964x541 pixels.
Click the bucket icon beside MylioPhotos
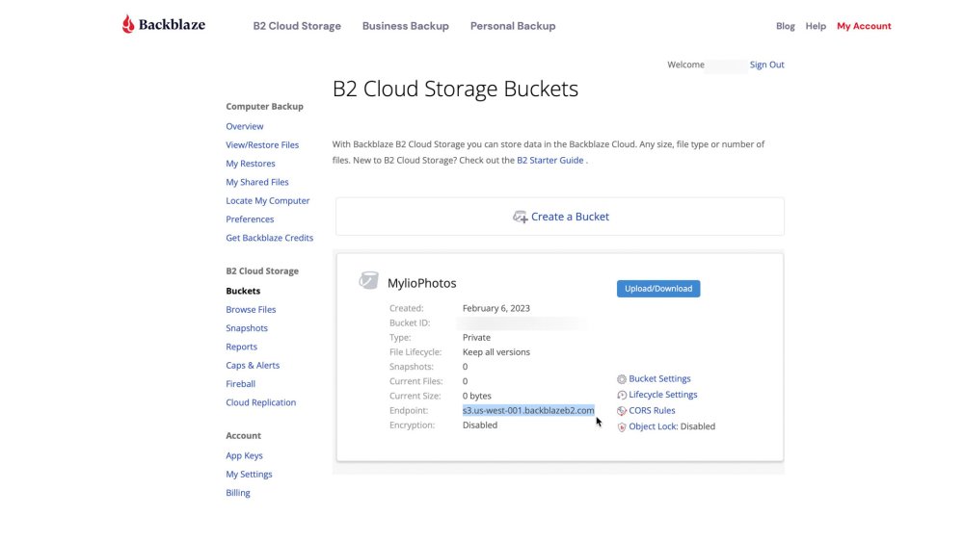pos(368,280)
